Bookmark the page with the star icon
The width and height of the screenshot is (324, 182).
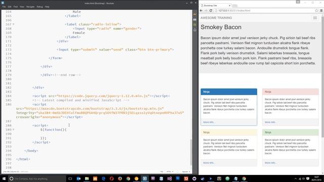pos(316,11)
